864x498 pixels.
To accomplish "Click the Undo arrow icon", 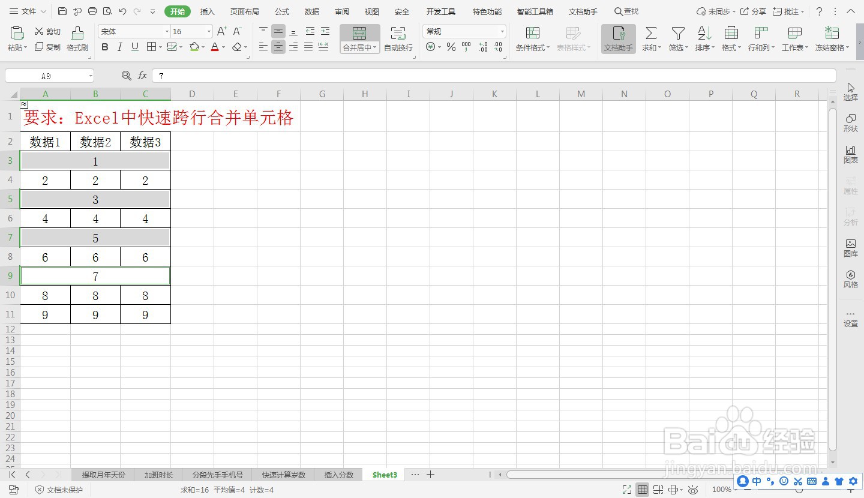I will (x=122, y=11).
